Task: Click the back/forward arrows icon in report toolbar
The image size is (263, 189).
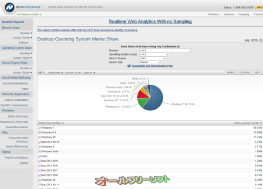Action: click(42, 72)
